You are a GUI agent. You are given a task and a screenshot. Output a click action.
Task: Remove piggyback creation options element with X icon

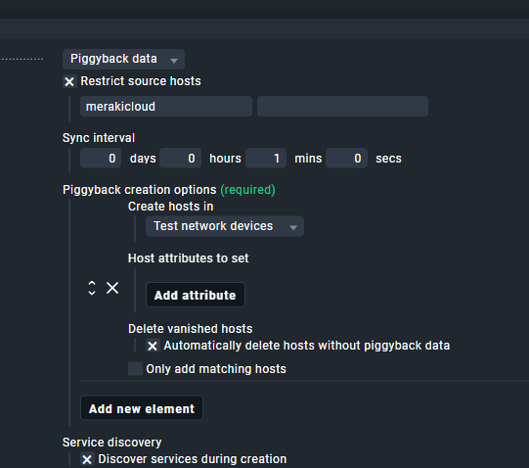[112, 288]
